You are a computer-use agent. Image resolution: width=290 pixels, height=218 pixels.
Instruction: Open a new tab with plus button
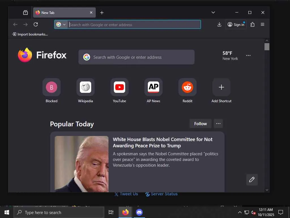102,12
